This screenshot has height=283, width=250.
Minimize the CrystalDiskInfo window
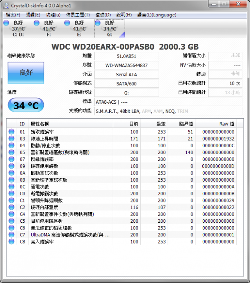click(214, 4)
